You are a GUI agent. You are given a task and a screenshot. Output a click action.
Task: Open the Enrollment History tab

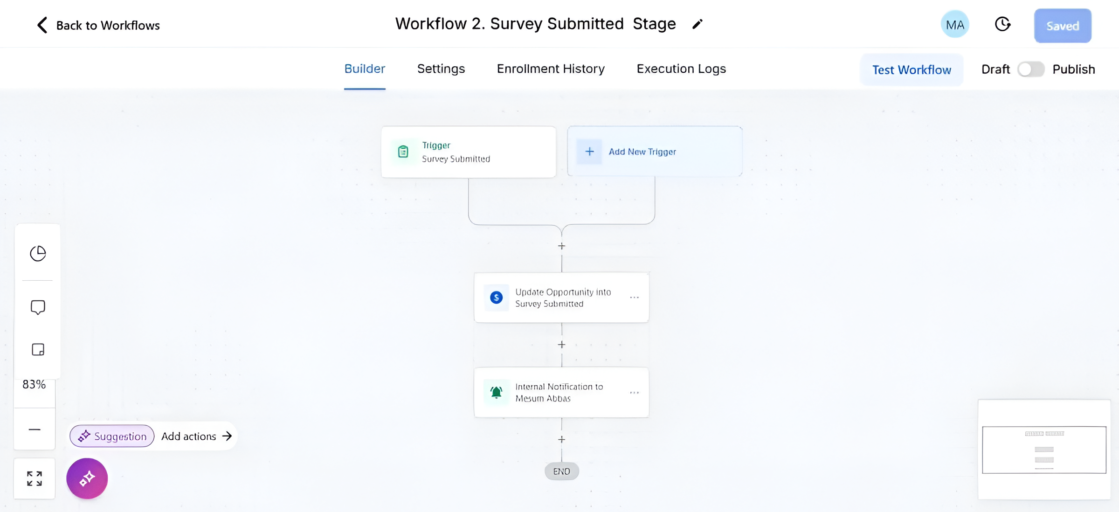(551, 69)
